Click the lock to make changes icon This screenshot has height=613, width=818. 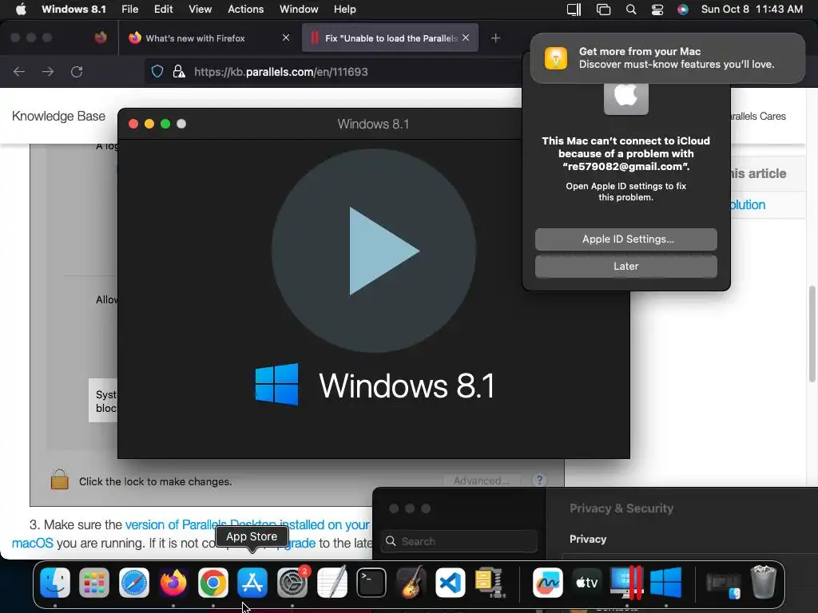(59, 479)
